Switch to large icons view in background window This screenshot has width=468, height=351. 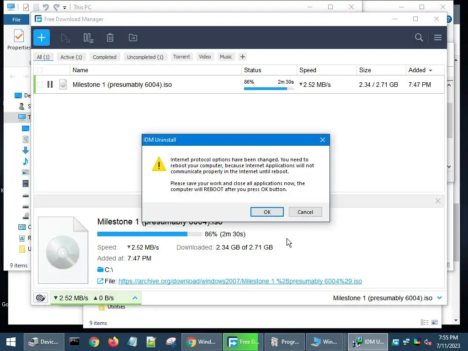click(x=435, y=322)
